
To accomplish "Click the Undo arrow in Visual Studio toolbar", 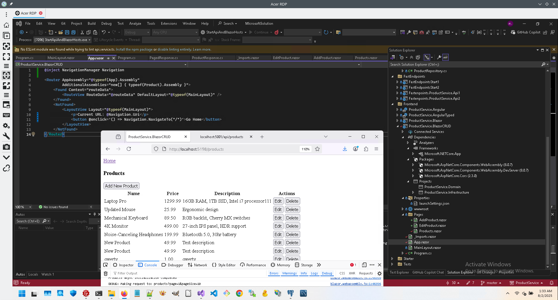I will click(x=103, y=32).
